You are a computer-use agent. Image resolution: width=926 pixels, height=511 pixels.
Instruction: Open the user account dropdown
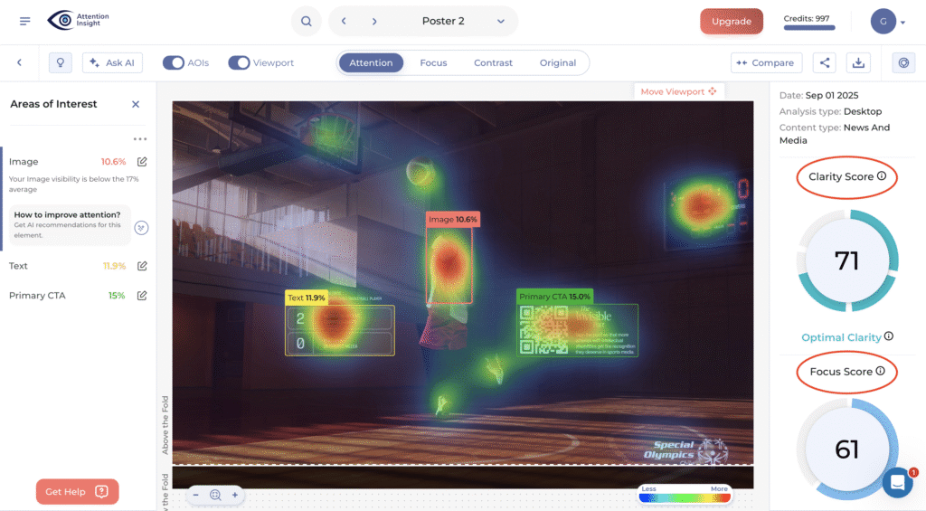(886, 22)
